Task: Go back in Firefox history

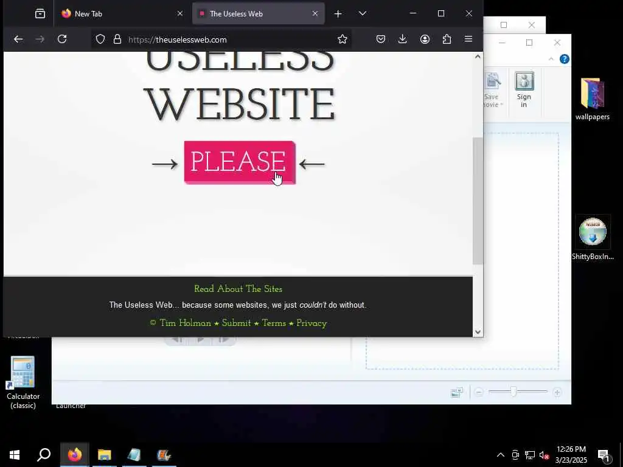Action: (x=18, y=39)
